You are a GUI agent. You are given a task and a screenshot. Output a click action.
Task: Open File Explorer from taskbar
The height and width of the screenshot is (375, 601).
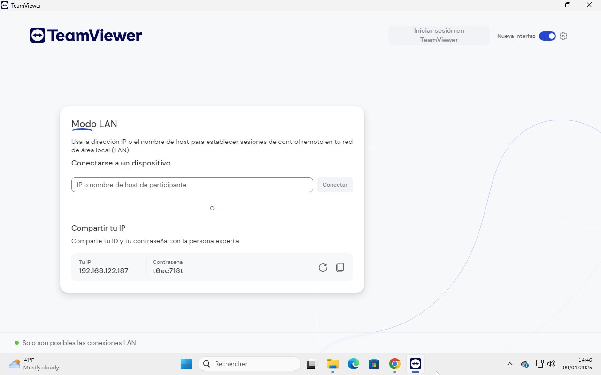332,364
